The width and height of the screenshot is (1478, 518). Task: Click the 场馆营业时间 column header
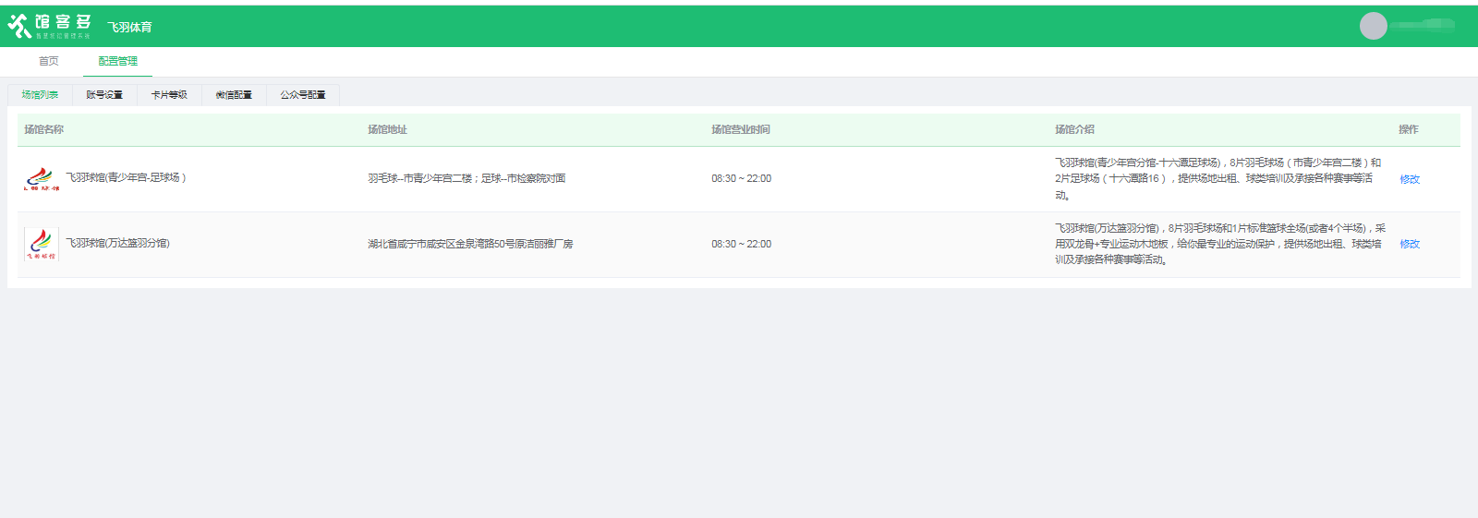coord(740,129)
